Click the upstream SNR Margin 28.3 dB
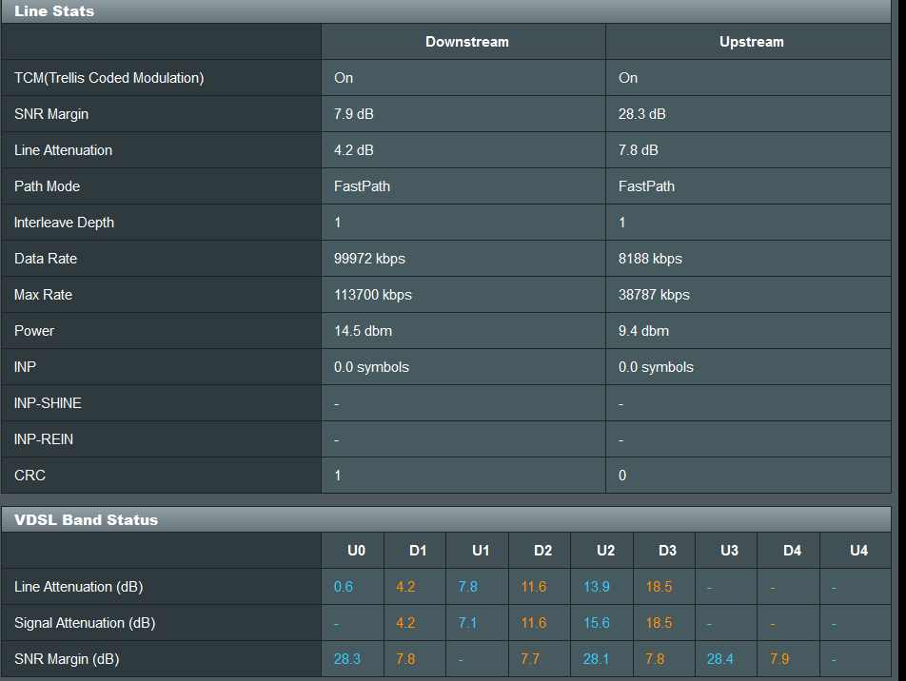 [x=642, y=114]
